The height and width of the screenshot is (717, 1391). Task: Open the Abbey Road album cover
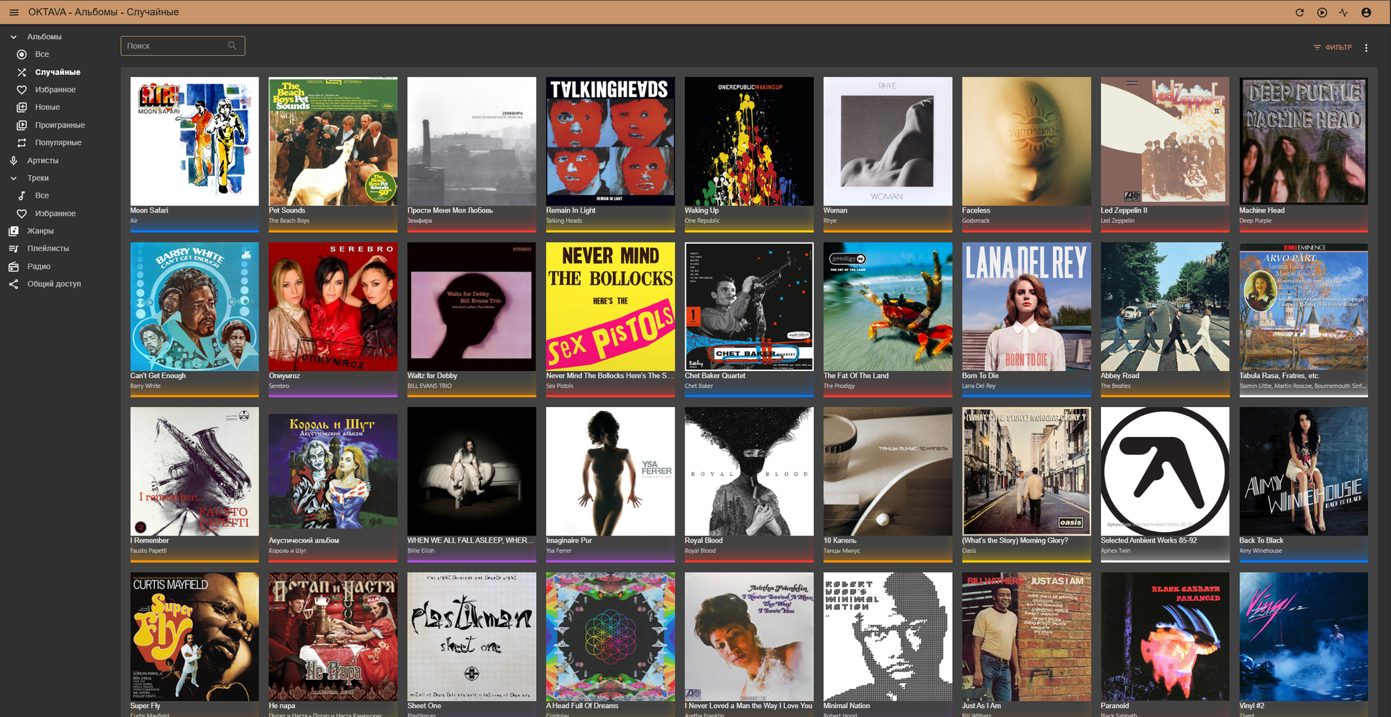pos(1165,306)
